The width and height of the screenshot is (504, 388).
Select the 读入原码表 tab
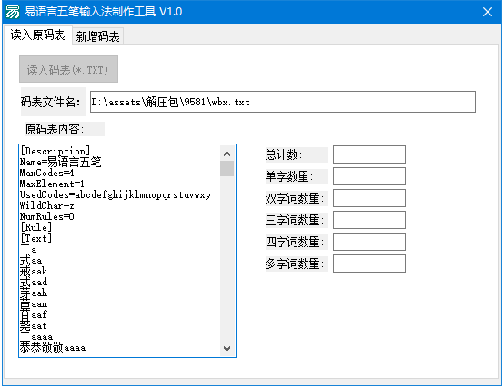click(x=37, y=35)
